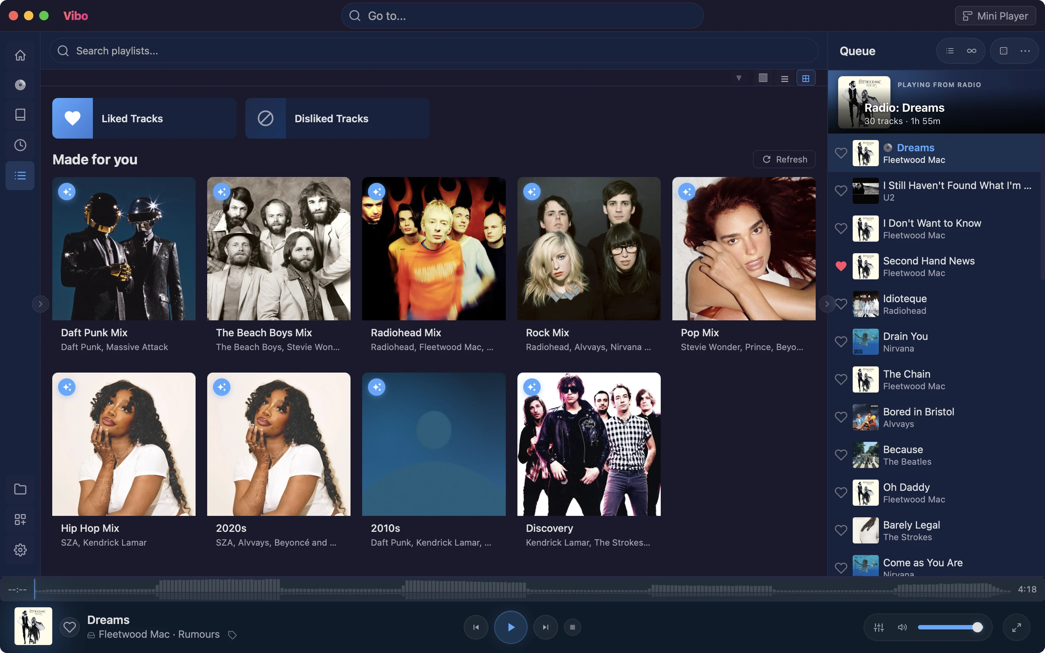Viewport: 1045px width, 653px height.
Task: Open the Radiohead Mix thumbnail
Action: pyautogui.click(x=434, y=249)
